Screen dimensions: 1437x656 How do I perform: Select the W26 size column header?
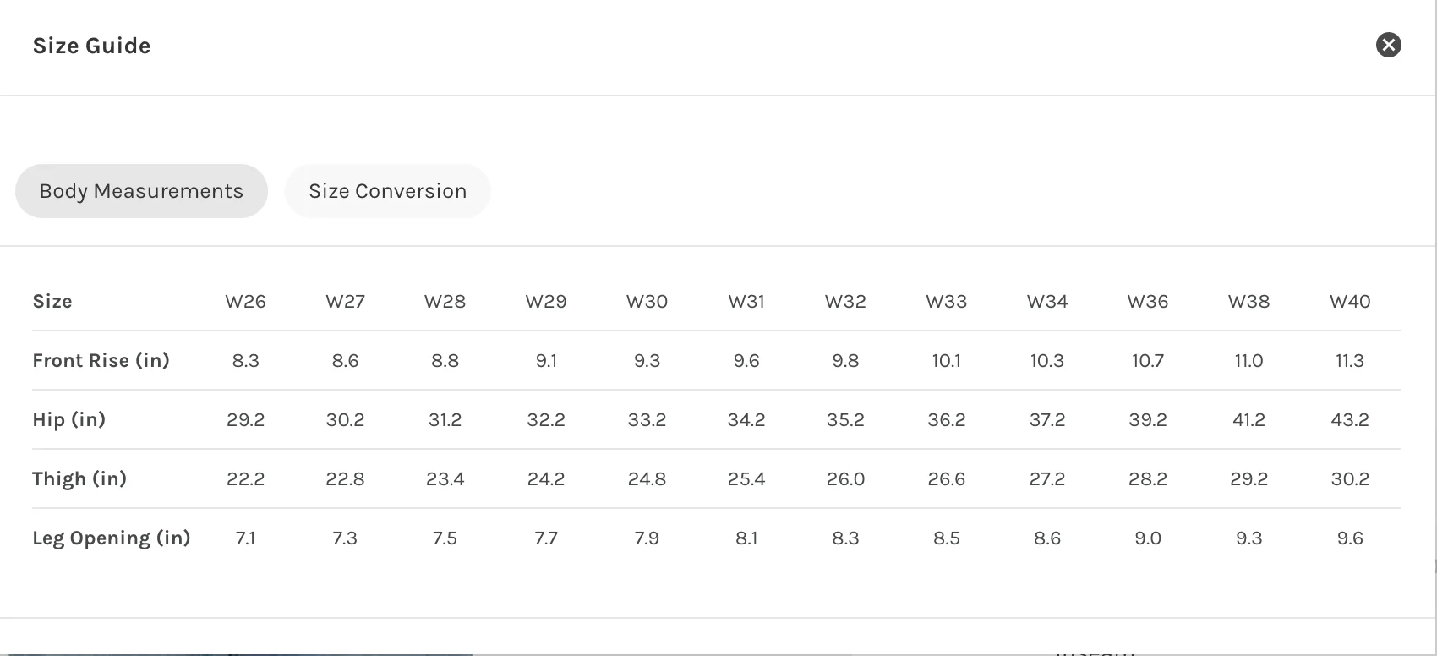point(245,302)
